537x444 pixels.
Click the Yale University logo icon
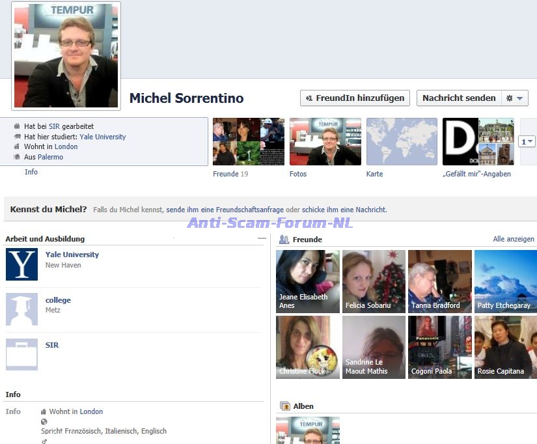point(21,264)
